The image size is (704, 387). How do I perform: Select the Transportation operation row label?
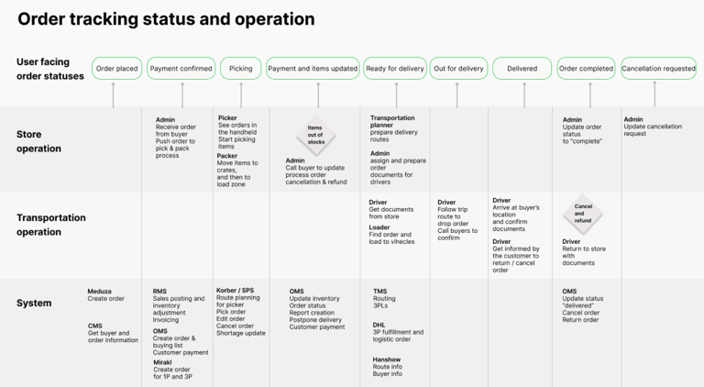(51, 225)
